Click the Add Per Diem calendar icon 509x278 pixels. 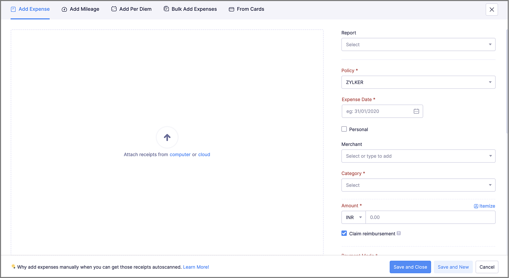tap(114, 9)
